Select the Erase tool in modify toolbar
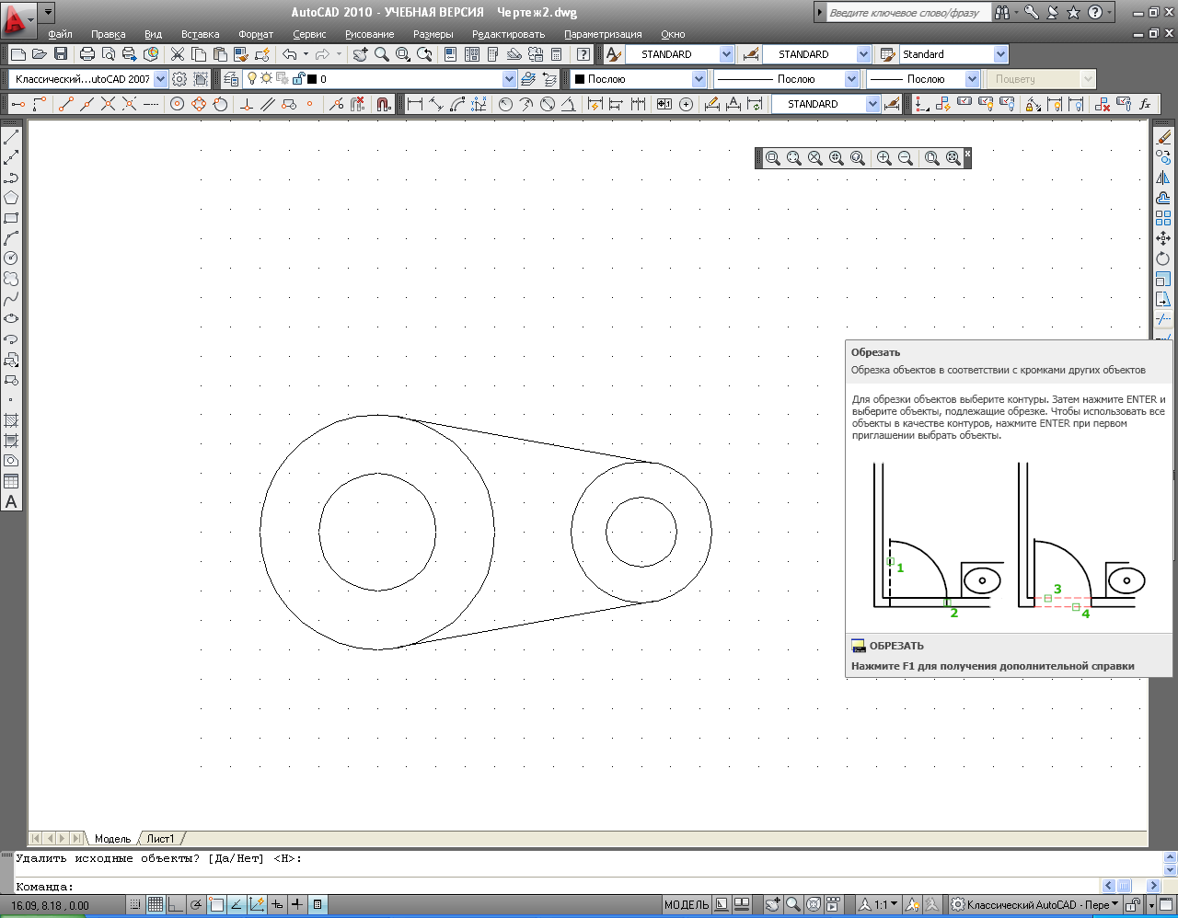Screen dimensions: 1178x918 pyautogui.click(x=1163, y=137)
